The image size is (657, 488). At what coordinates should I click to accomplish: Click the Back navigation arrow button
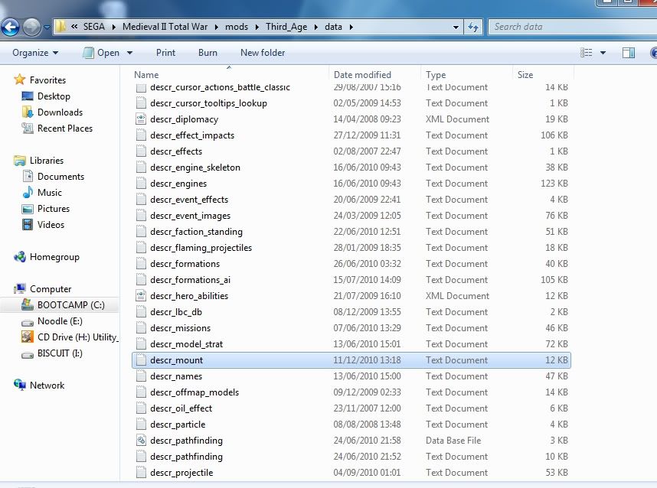[x=10, y=28]
